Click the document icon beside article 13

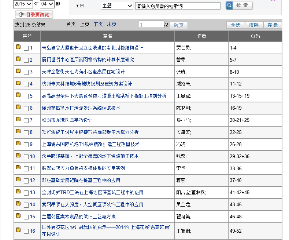(18, 192)
